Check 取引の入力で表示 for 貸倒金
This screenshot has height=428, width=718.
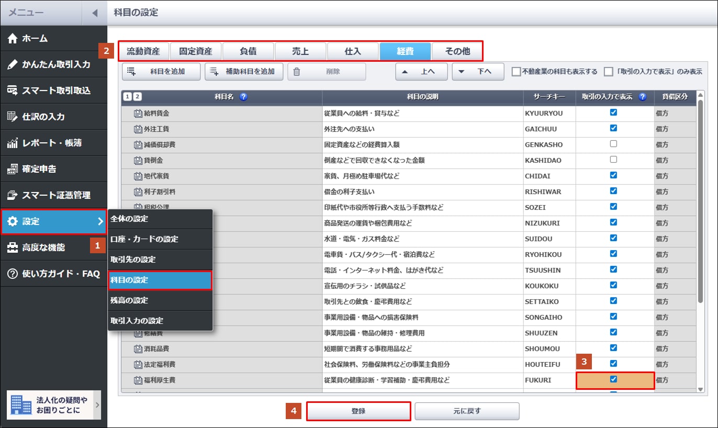[614, 160]
